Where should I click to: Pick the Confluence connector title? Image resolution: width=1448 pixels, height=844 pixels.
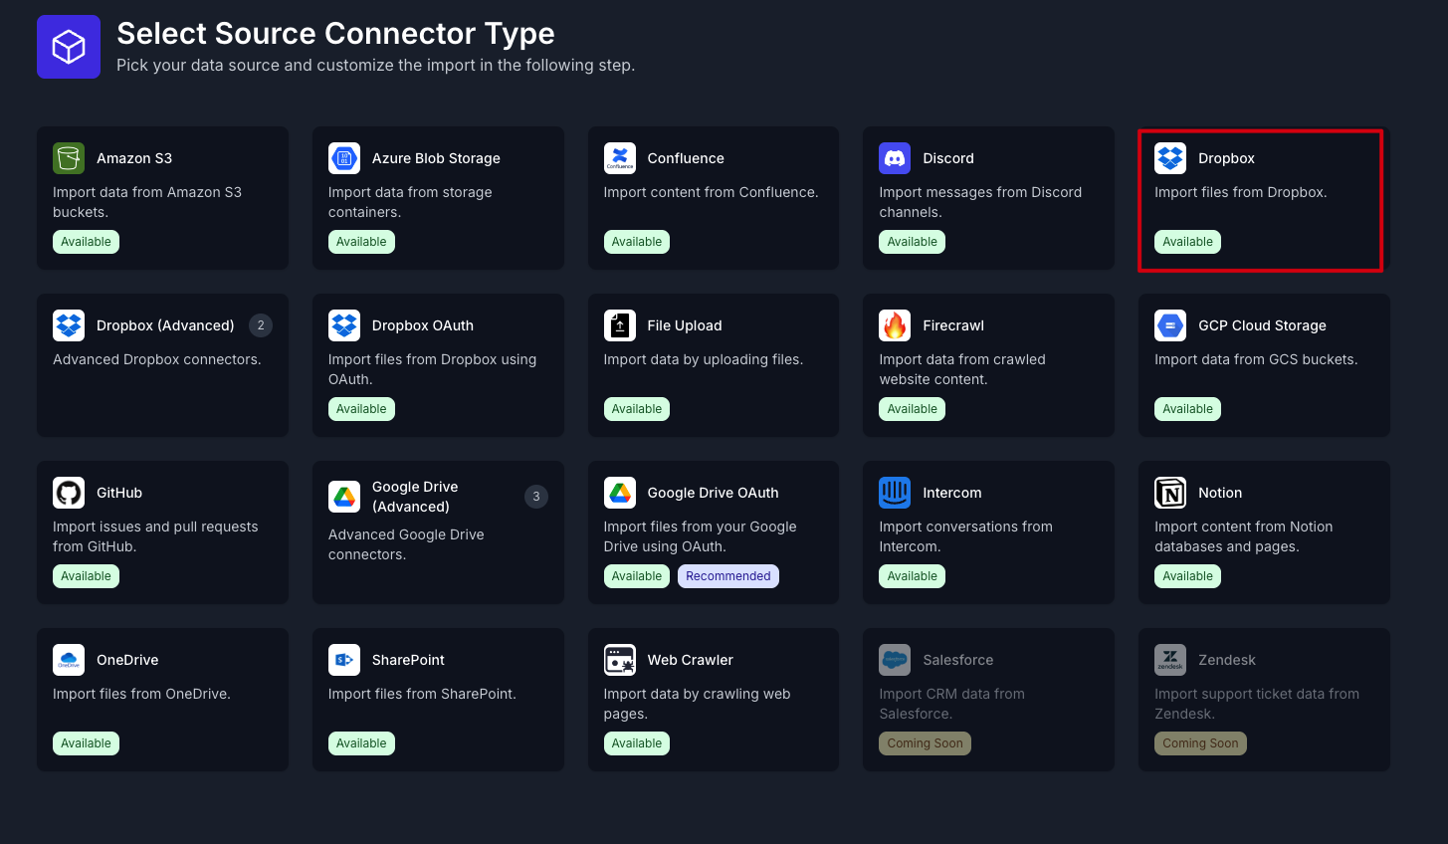click(686, 158)
